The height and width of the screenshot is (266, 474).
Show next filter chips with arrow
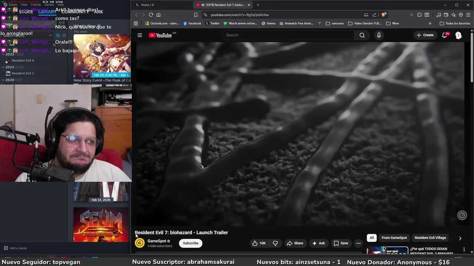point(460,238)
